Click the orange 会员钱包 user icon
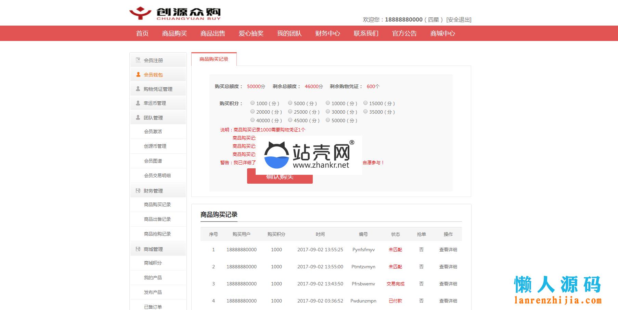 click(x=138, y=74)
